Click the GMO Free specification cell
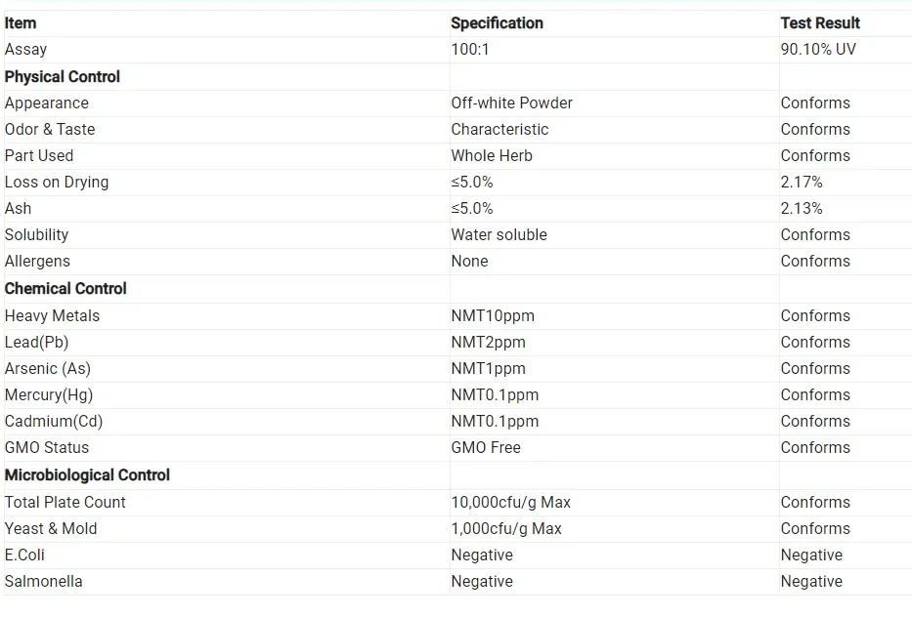Viewport: 912px width, 617px height. [485, 447]
